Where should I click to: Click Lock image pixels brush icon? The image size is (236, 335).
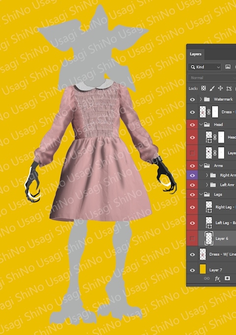[x=212, y=88]
